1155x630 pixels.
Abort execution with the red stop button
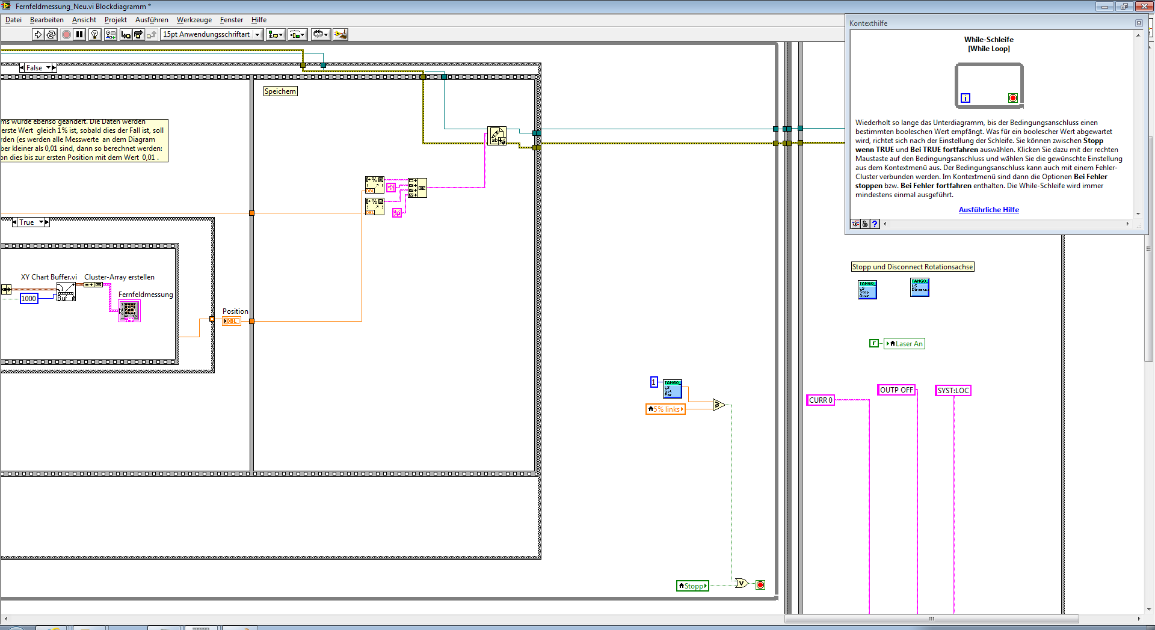tap(66, 34)
